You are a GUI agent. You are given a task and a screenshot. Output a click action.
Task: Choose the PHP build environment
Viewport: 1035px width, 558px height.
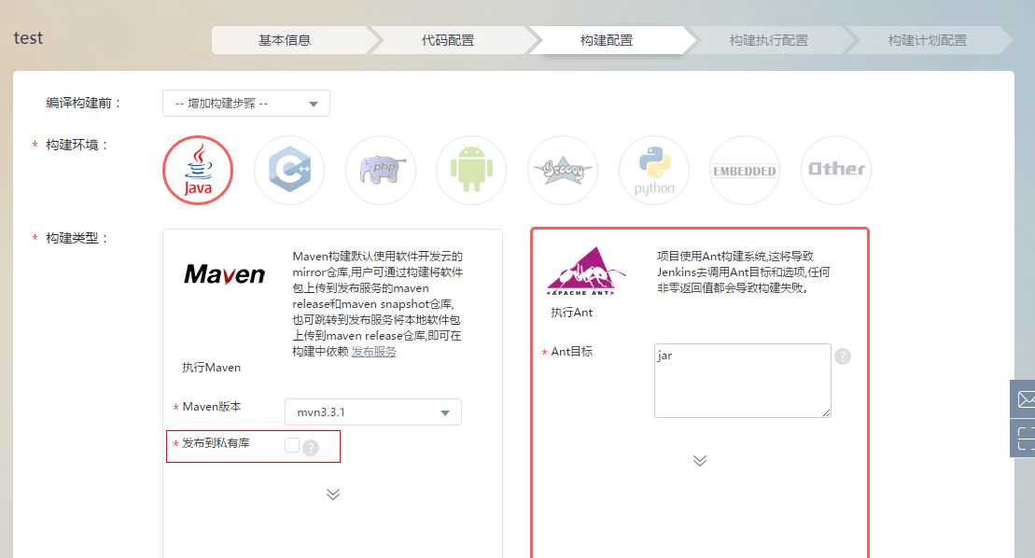[x=380, y=170]
